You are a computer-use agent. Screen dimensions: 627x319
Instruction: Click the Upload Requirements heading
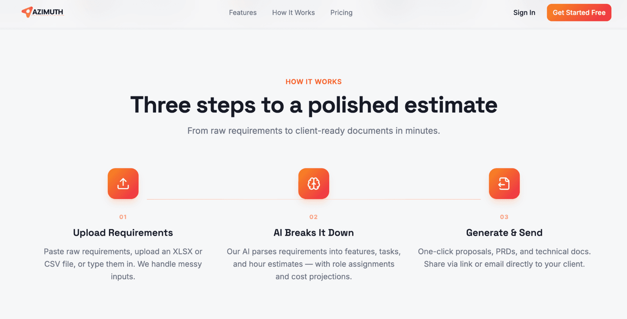tap(123, 232)
